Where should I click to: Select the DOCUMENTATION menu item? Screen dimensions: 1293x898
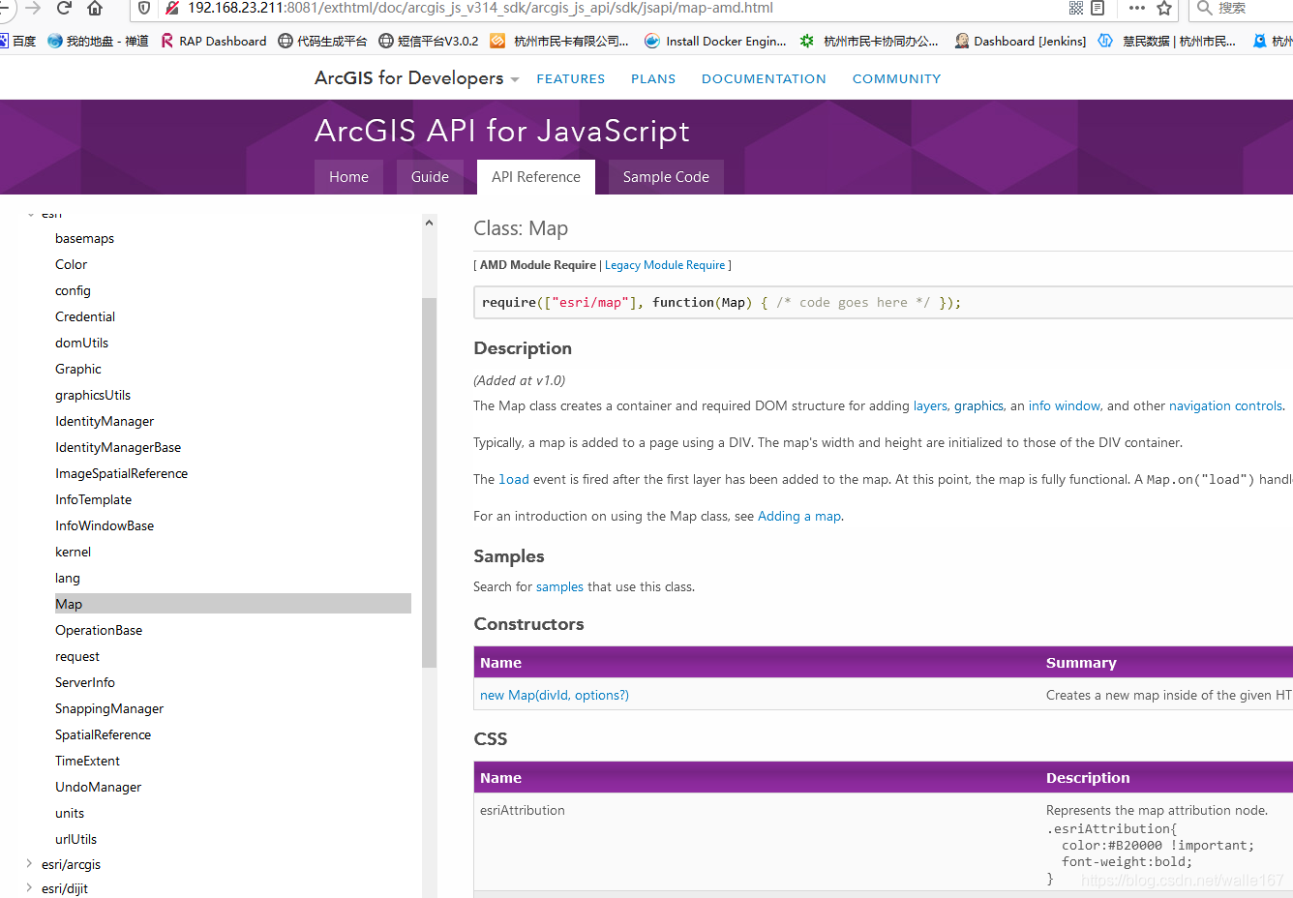pyautogui.click(x=764, y=79)
